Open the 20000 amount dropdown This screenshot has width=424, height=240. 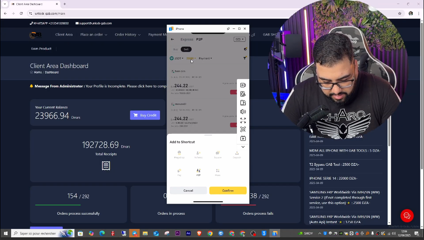click(191, 58)
